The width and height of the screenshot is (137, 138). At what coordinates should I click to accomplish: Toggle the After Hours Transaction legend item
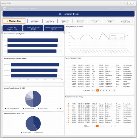point(12,108)
